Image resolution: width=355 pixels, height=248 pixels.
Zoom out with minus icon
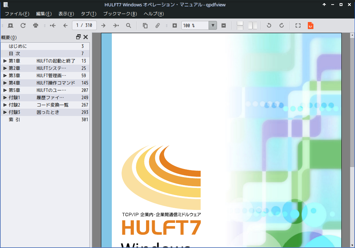(224, 25)
